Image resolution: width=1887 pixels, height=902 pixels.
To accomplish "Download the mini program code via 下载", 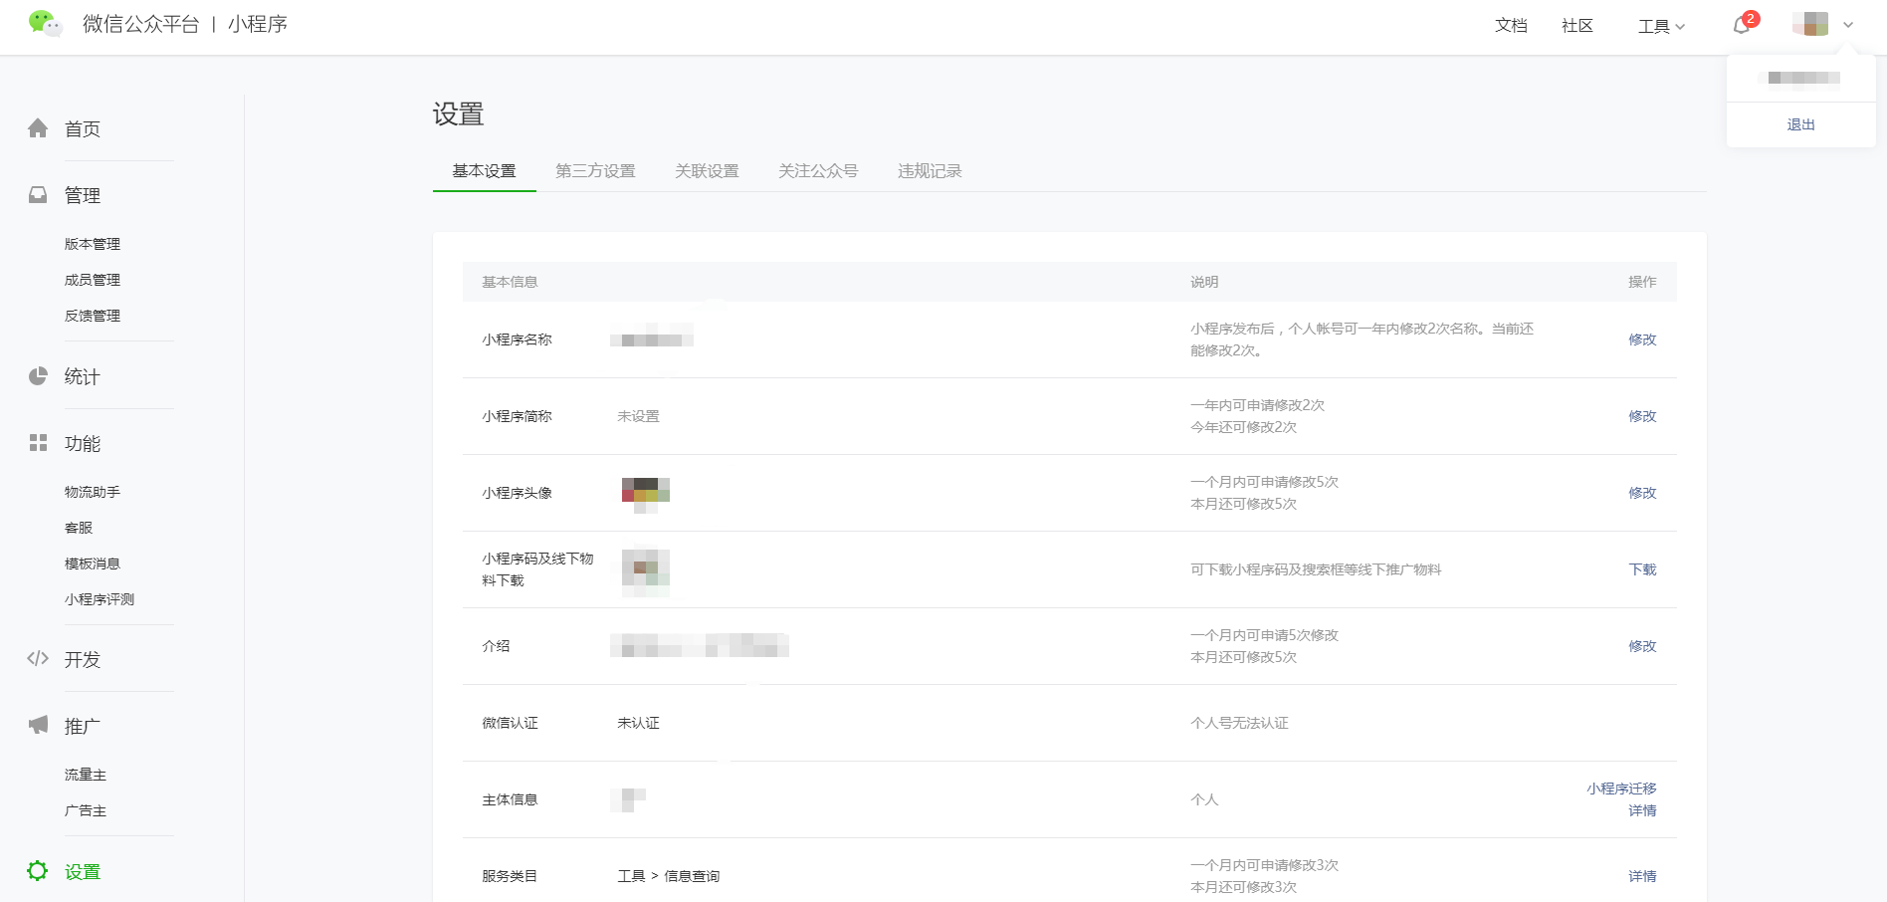I will [x=1642, y=569].
